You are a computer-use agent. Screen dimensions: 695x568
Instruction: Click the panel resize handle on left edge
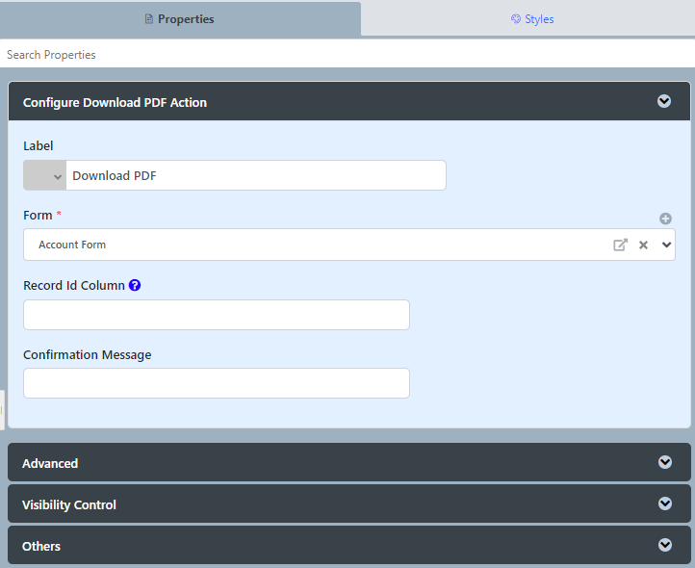(2, 410)
